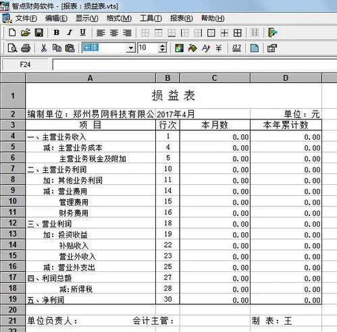Open the 帮助(H) menu
The image size is (337, 332).
pos(213,18)
